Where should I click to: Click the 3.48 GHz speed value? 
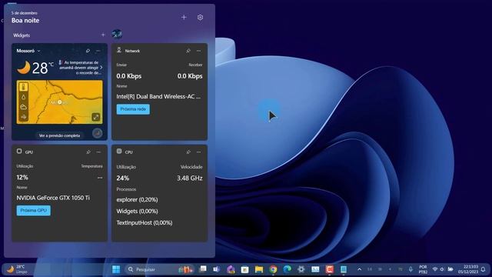(190, 178)
